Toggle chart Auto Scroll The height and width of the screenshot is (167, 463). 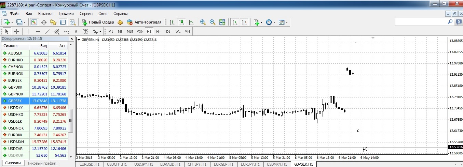pos(234,22)
